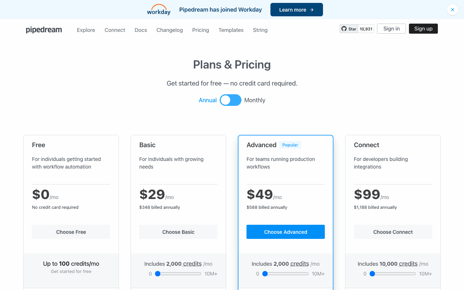Click the Workday logo in banner
Viewport: 464px width, 290px height.
158,10
